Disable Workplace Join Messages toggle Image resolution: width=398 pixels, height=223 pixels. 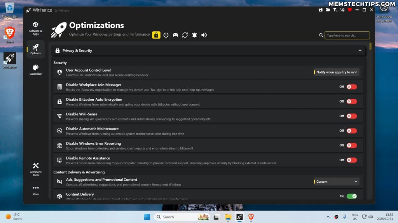352,87
